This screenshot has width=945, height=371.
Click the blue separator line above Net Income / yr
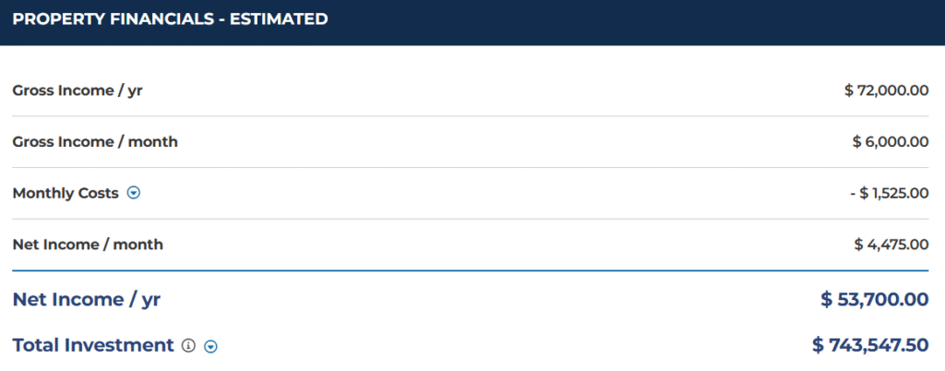[x=470, y=271]
